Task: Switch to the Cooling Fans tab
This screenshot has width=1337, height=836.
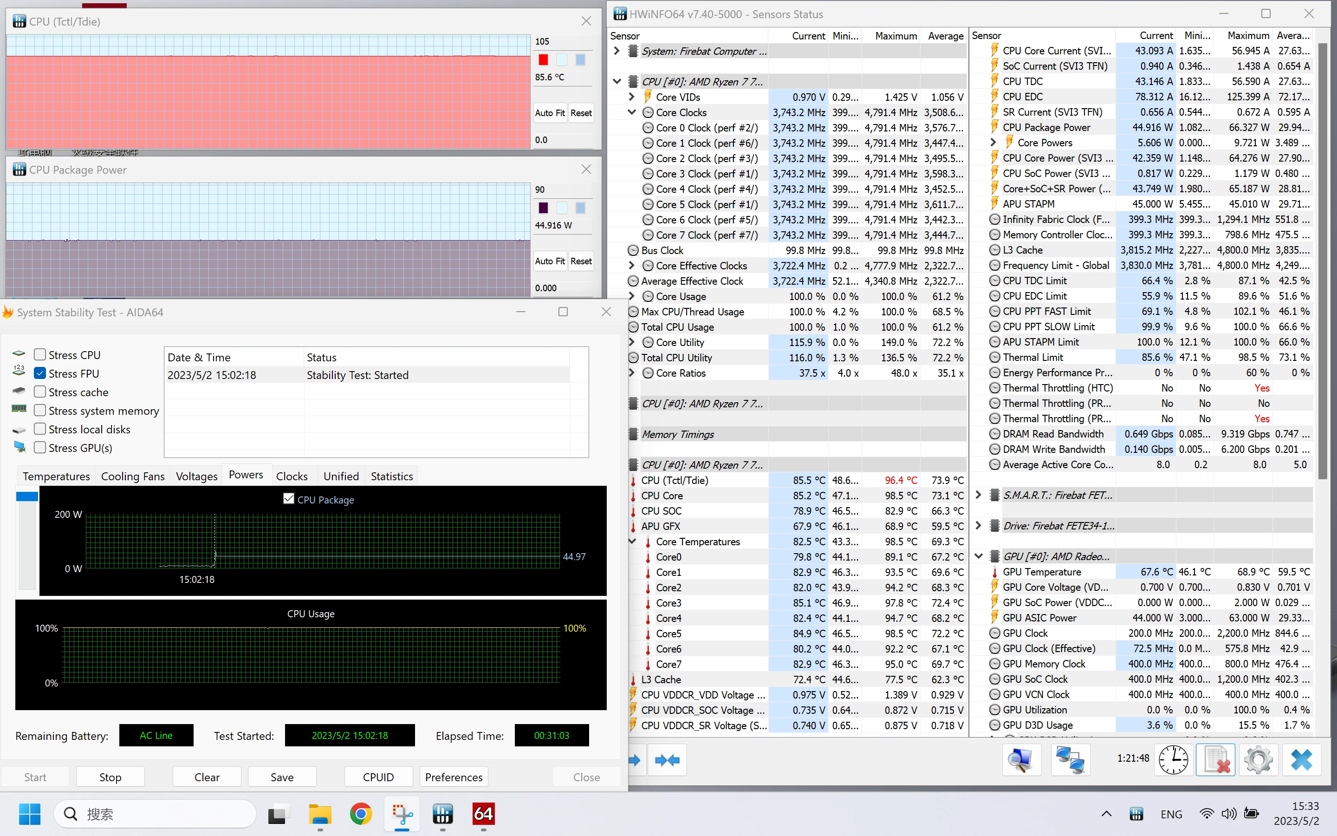Action: pyautogui.click(x=133, y=476)
